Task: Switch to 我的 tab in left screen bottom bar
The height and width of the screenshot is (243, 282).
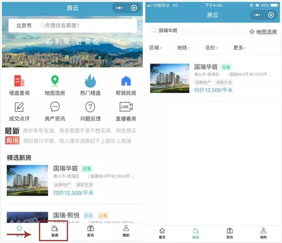Action: (x=126, y=231)
